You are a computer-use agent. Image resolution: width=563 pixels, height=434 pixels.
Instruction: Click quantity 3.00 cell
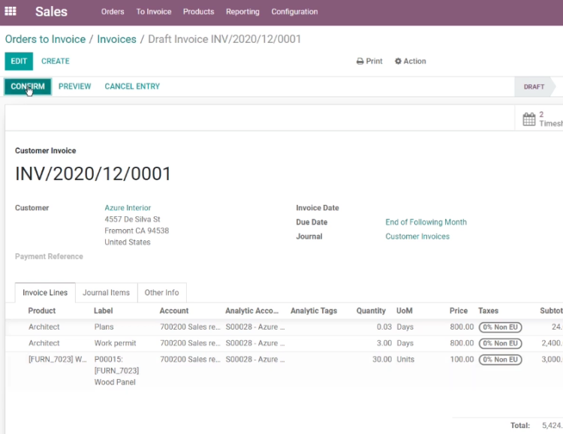coord(384,343)
